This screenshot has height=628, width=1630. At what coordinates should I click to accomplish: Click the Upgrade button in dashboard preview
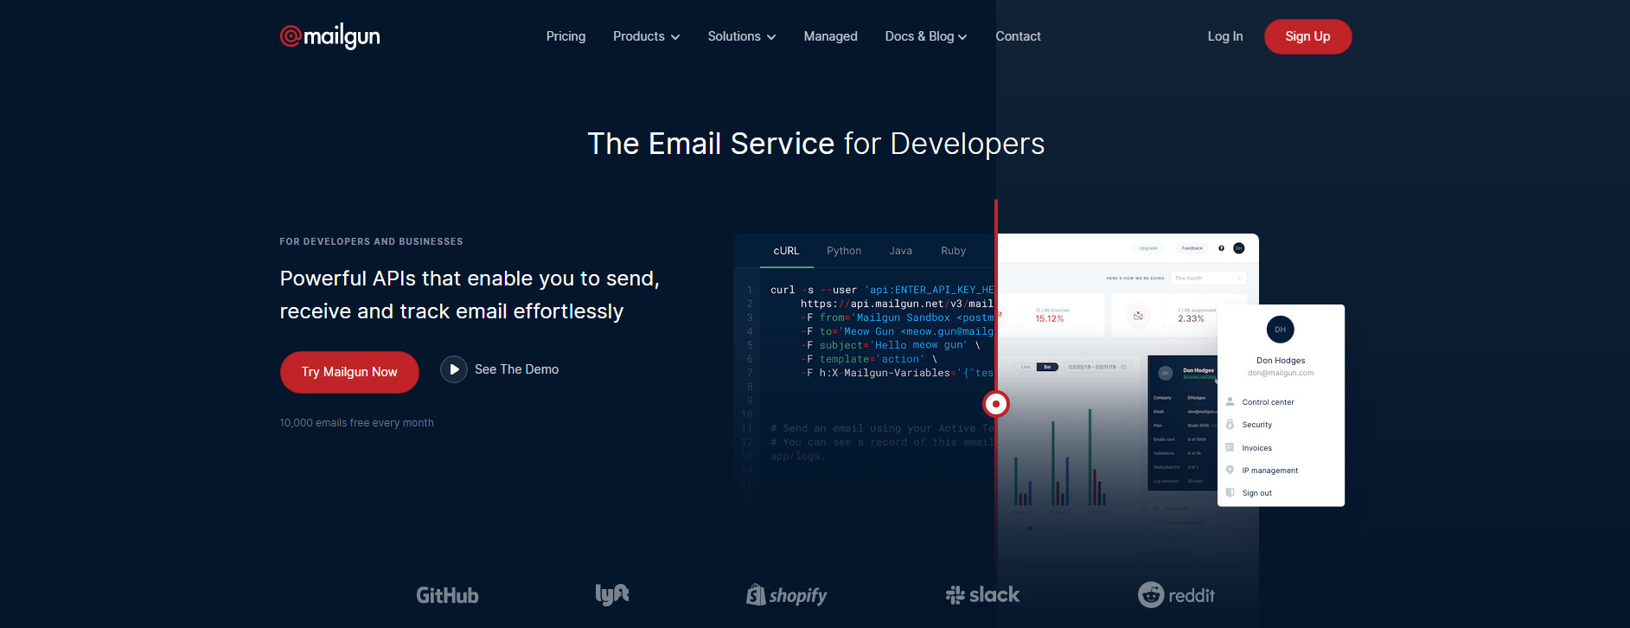1148,248
